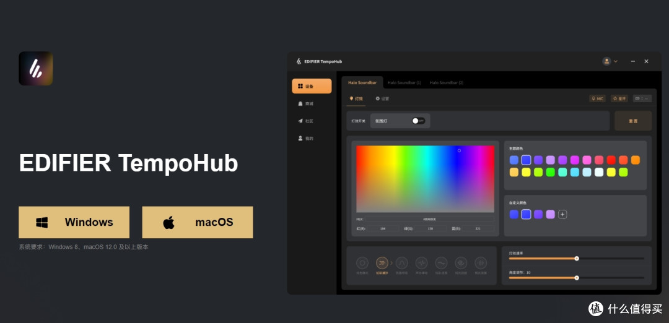Select the 灯效 lighting sub-tab
669x323 pixels.
coord(356,98)
